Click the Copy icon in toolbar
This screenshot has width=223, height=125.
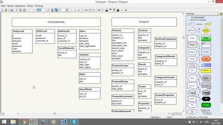21,10
